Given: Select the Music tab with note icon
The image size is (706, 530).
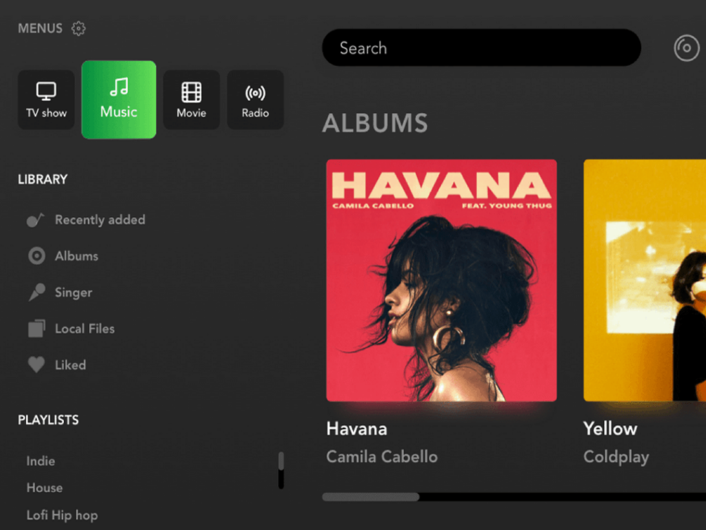Looking at the screenshot, I should click(x=119, y=100).
